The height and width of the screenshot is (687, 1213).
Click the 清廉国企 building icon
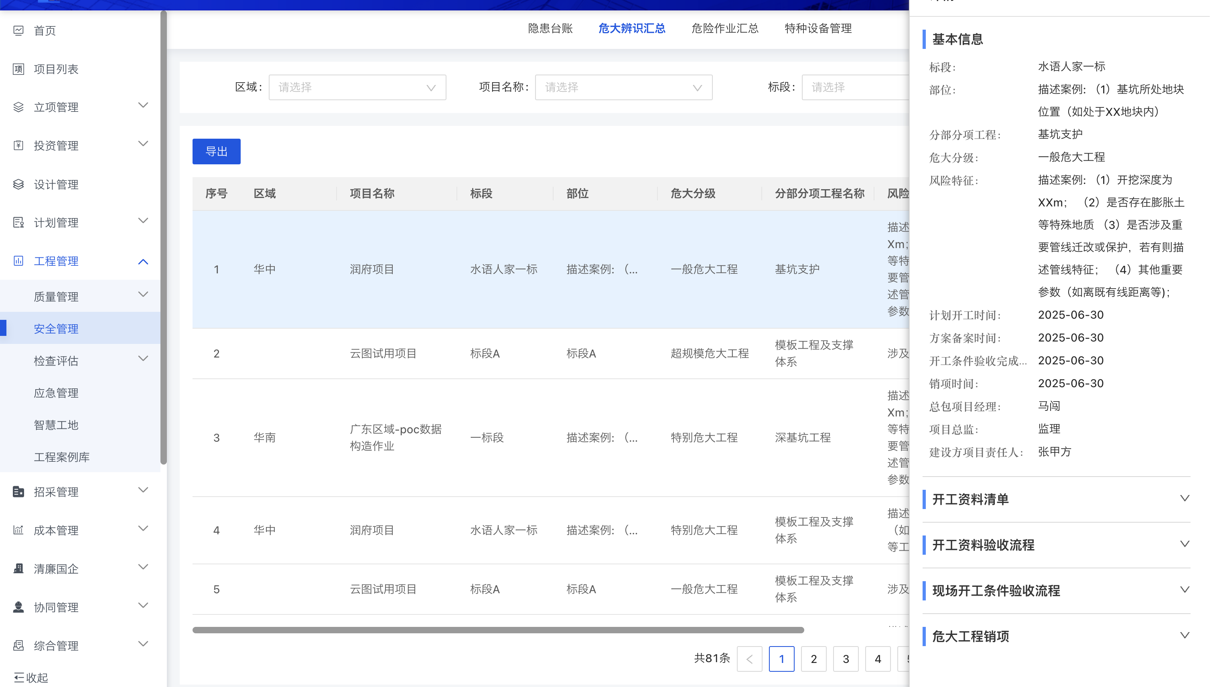[x=18, y=569]
